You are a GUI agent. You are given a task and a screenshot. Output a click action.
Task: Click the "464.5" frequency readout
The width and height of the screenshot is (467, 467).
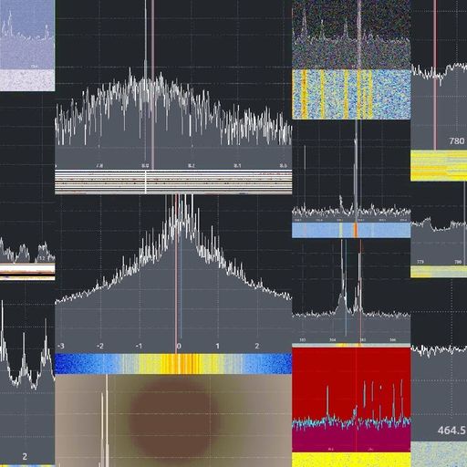pos(451,431)
